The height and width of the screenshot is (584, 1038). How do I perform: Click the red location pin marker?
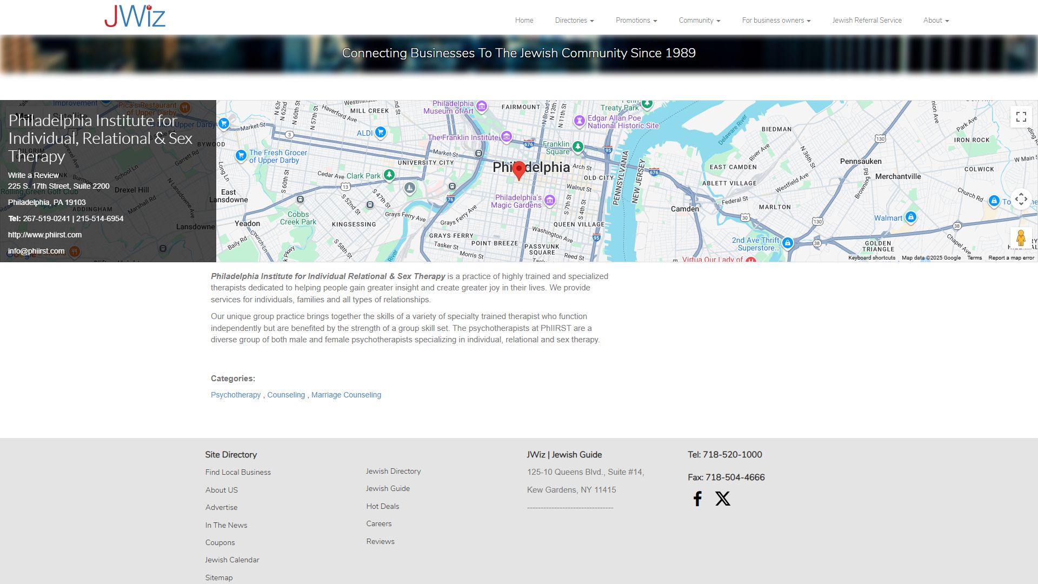(519, 170)
